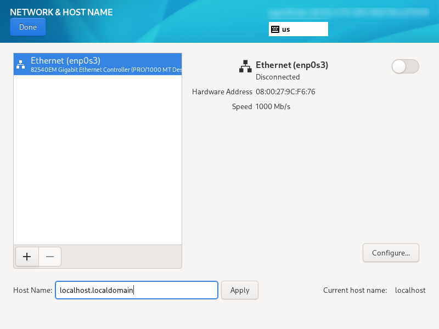Apply the entered host name

pyautogui.click(x=240, y=290)
